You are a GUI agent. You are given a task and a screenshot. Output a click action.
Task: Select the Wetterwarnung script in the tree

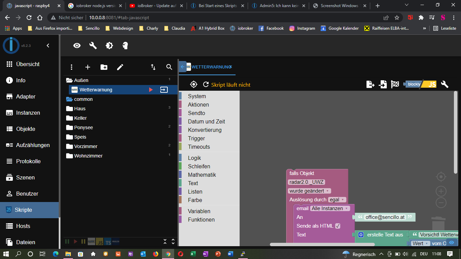pos(96,90)
